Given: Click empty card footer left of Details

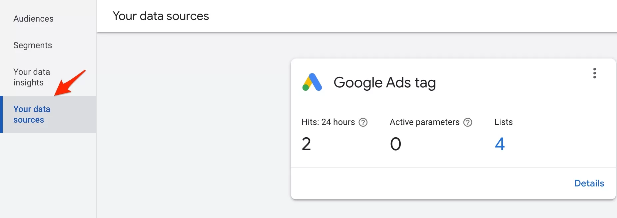Looking at the screenshot, I should [x=430, y=183].
